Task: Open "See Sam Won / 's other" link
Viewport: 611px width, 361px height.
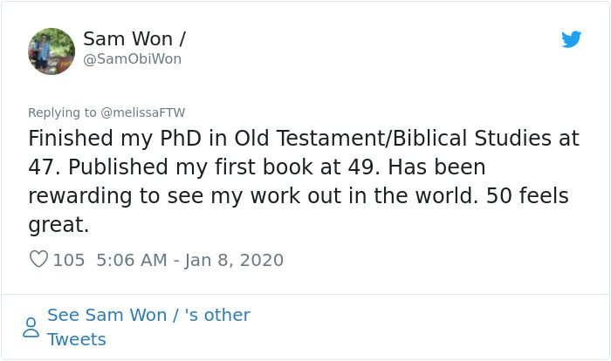Action: 148,315
